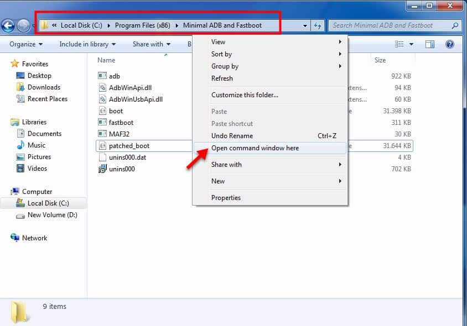Expand the address bar history dropdown arrow
Viewport: 467px width, 326px height.
pos(305,26)
